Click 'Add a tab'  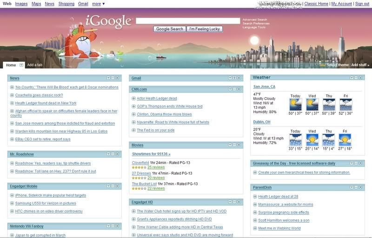coord(34,65)
